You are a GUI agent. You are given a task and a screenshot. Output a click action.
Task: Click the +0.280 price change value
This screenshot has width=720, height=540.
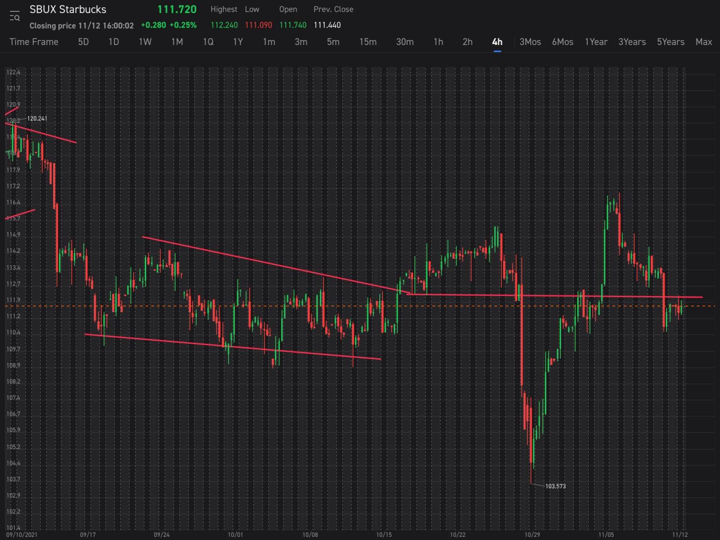[x=153, y=25]
